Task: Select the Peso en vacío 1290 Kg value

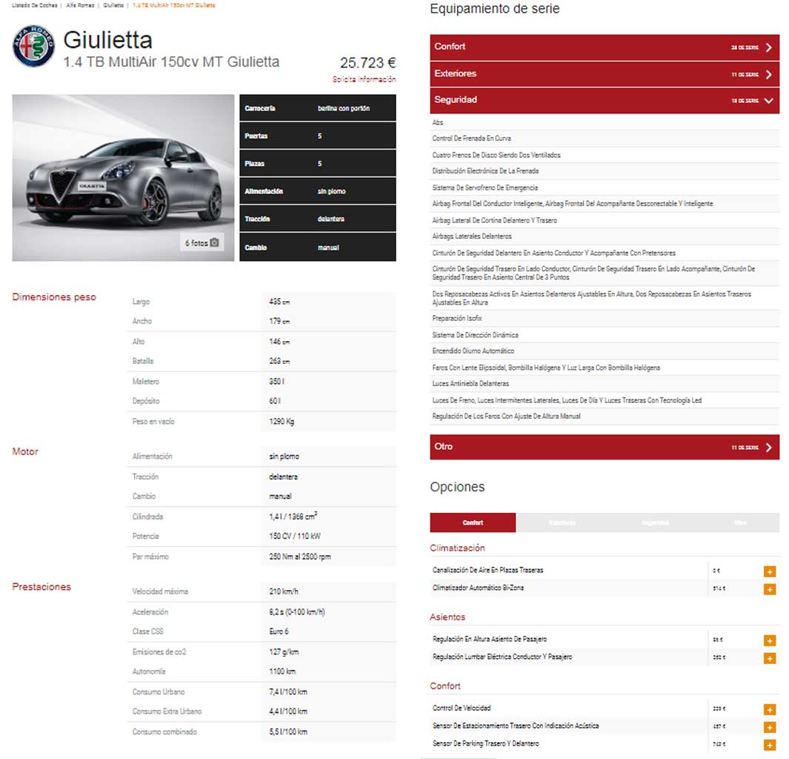Action: point(282,421)
